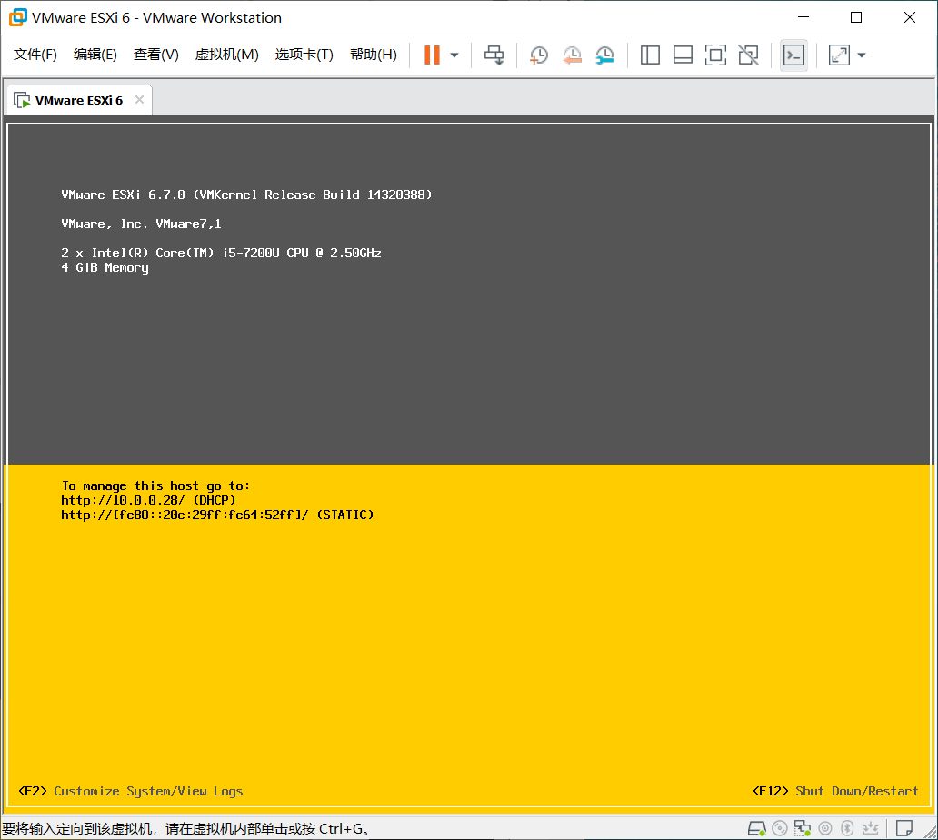This screenshot has width=938, height=840.
Task: Click the http://10.0.0.28/ (DHCP) address
Action: coord(148,500)
